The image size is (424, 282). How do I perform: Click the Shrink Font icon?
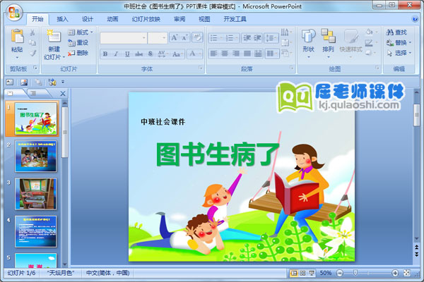point(185,37)
